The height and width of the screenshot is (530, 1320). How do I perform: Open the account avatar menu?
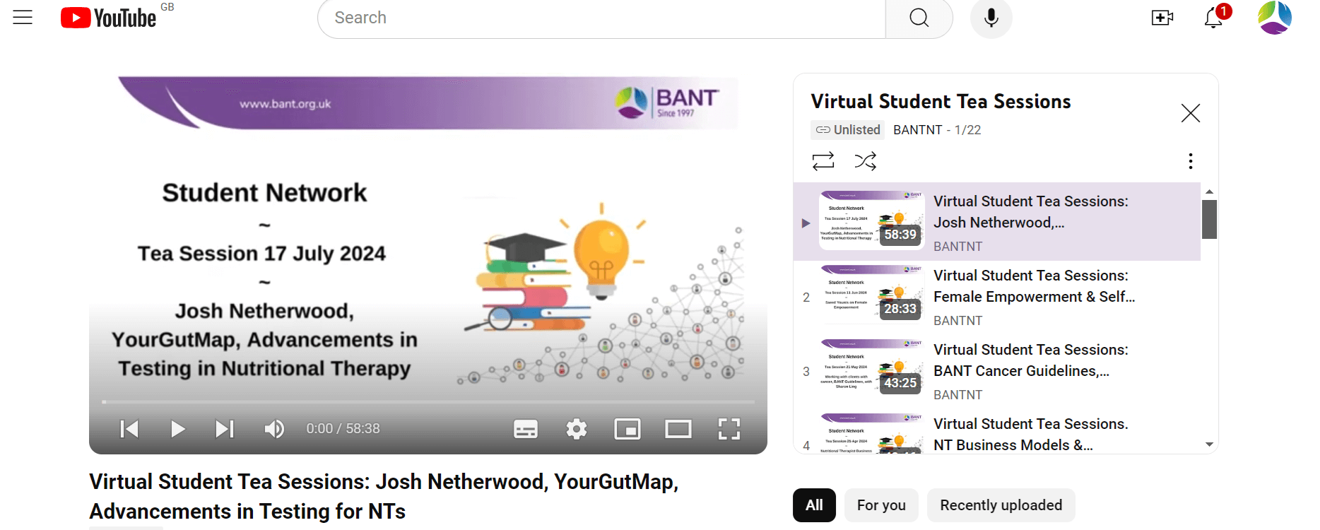pyautogui.click(x=1275, y=18)
